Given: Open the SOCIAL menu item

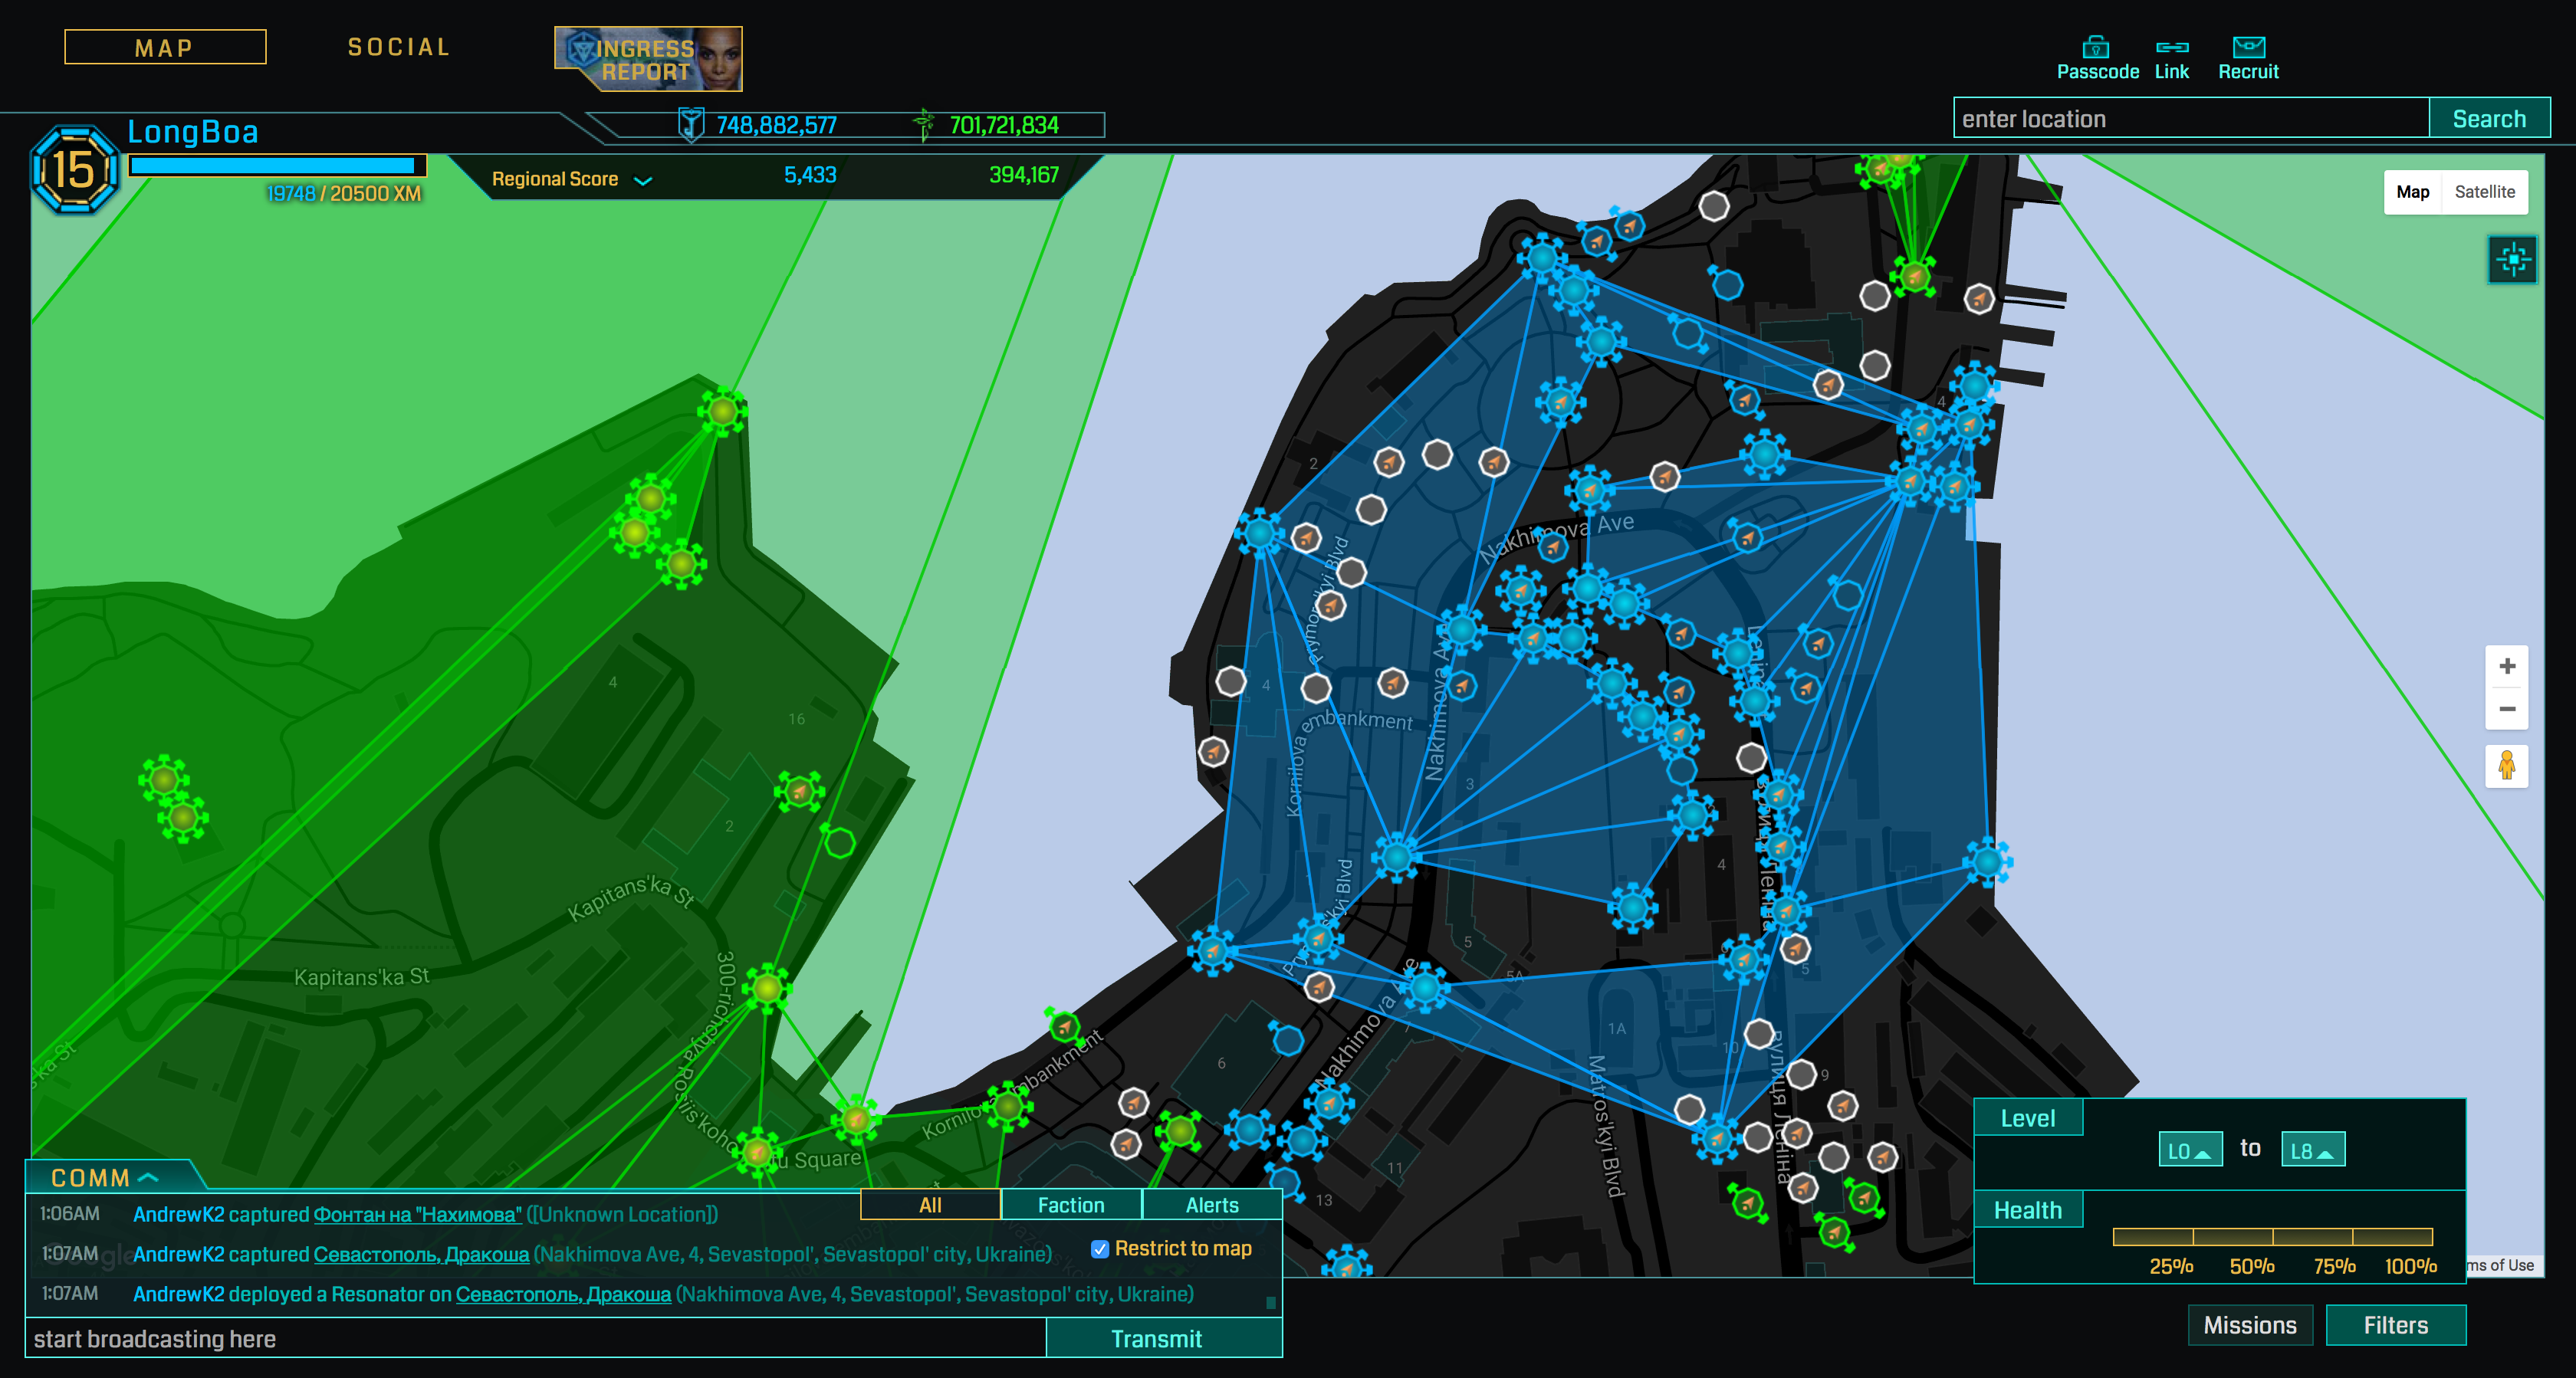Looking at the screenshot, I should coord(399,47).
